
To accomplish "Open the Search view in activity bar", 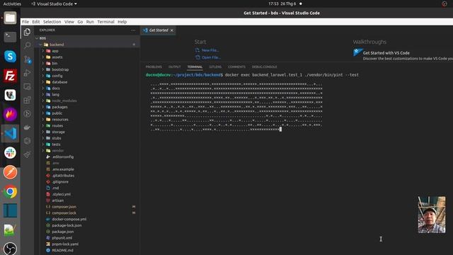I will 27,45.
